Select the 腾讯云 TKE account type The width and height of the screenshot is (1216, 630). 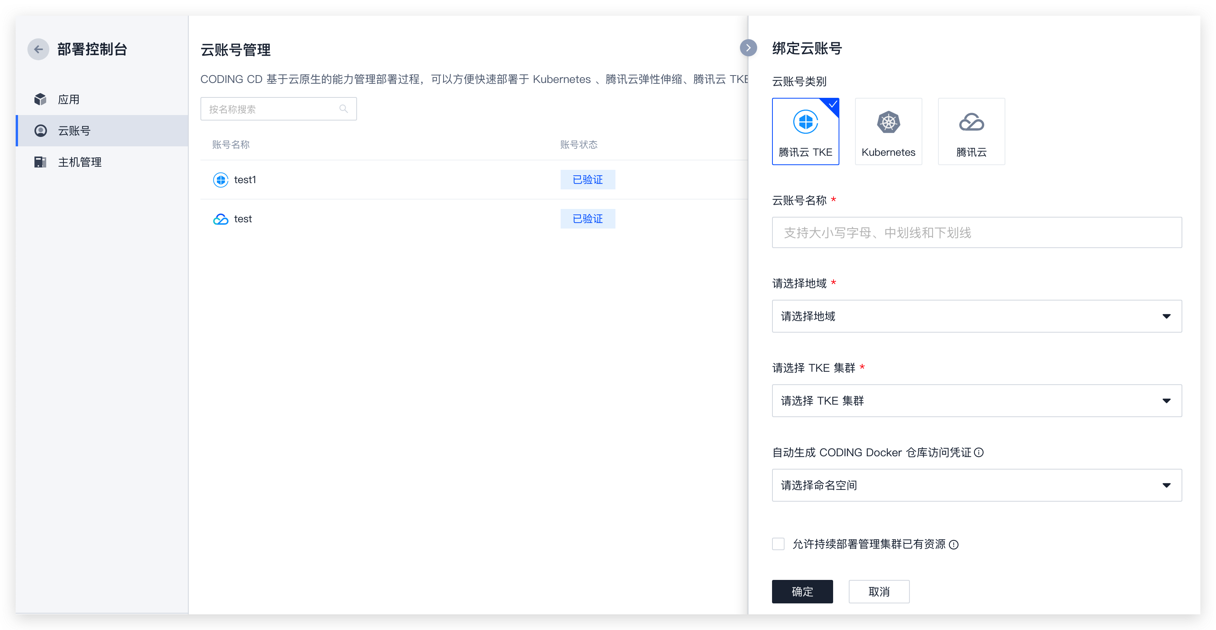coord(805,131)
